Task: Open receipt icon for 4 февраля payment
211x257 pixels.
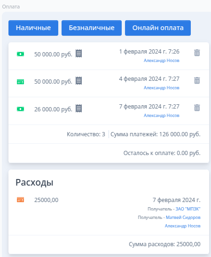Action: [x=78, y=81]
